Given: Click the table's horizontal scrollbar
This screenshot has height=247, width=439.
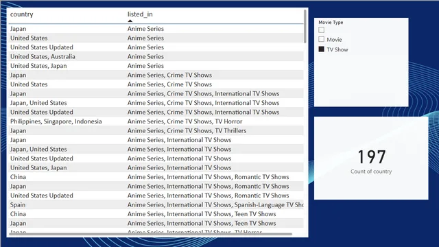Looking at the screenshot, I should pos(151,234).
